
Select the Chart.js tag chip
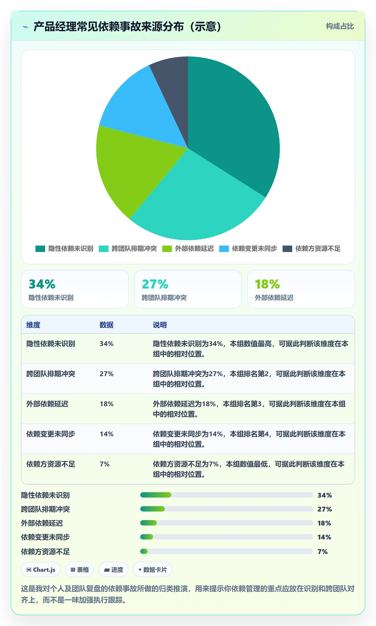tap(41, 569)
